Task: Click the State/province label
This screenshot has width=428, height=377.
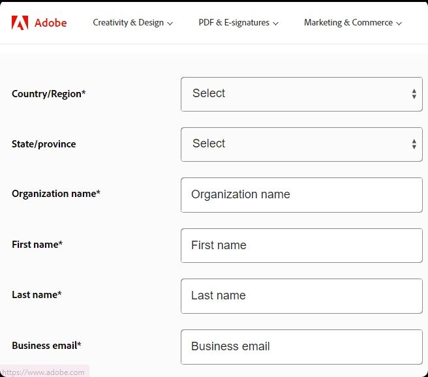Action: point(44,144)
